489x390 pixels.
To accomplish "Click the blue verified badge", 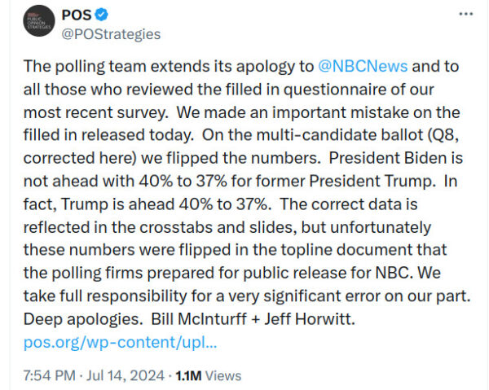I will (x=102, y=15).
